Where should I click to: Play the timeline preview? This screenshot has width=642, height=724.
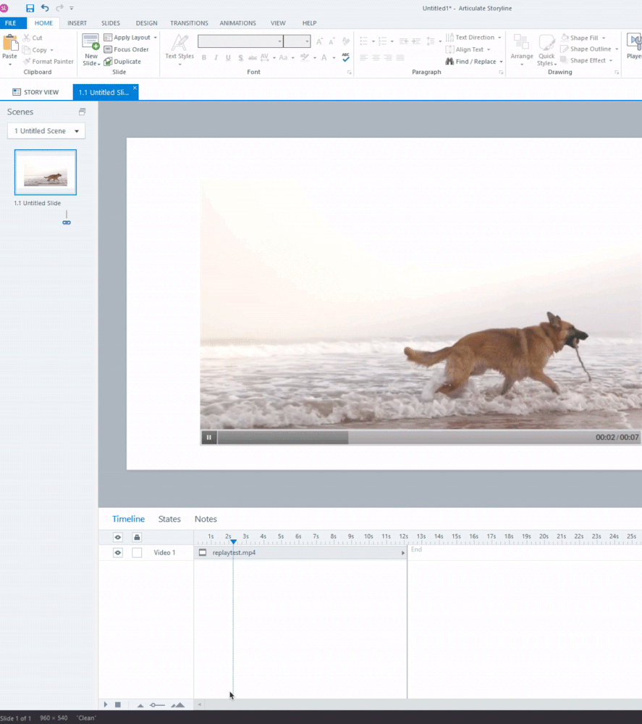106,704
